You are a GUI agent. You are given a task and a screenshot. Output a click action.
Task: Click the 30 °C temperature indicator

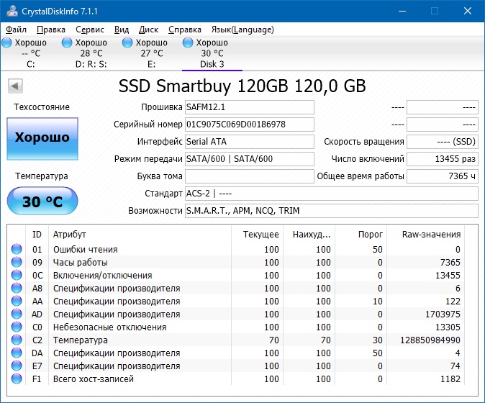[42, 201]
